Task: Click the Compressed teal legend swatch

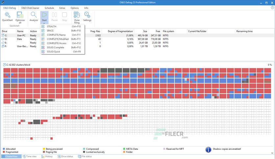Action: pyautogui.click(x=84, y=149)
